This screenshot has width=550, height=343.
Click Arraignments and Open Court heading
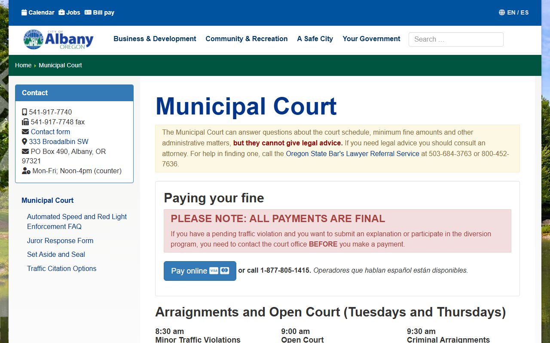pyautogui.click(x=330, y=312)
